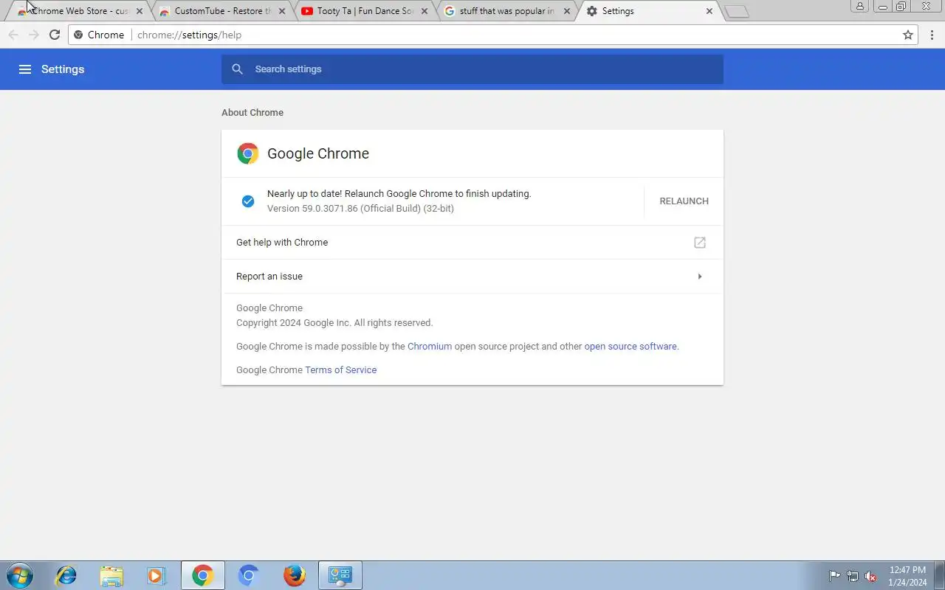Open a new tab
Viewport: 945px width, 590px height.
[737, 11]
